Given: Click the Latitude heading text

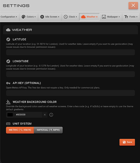Looking at the screenshot, I should [20, 39].
